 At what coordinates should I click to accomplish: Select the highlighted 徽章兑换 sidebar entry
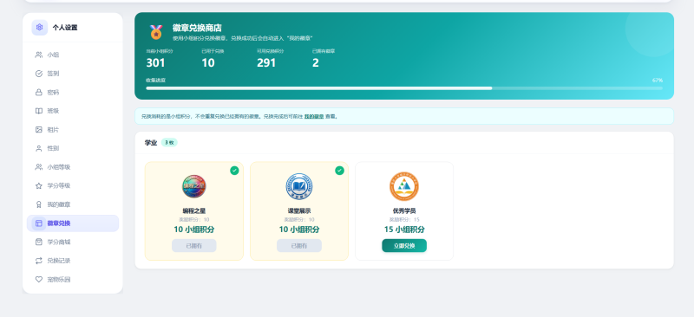coord(73,223)
